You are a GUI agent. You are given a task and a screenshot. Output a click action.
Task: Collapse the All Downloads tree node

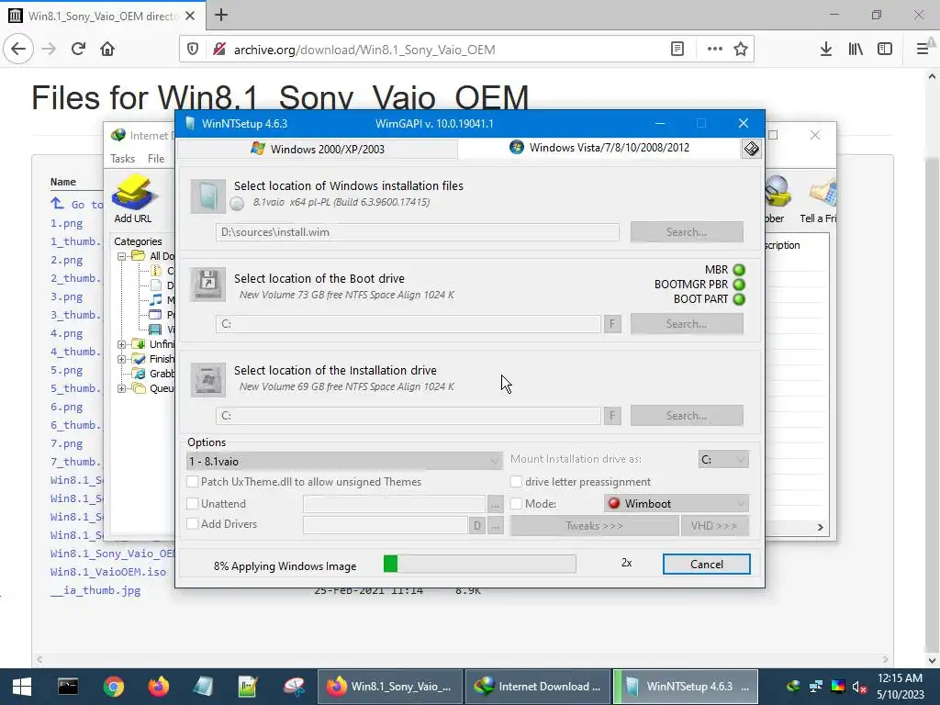coord(122,256)
